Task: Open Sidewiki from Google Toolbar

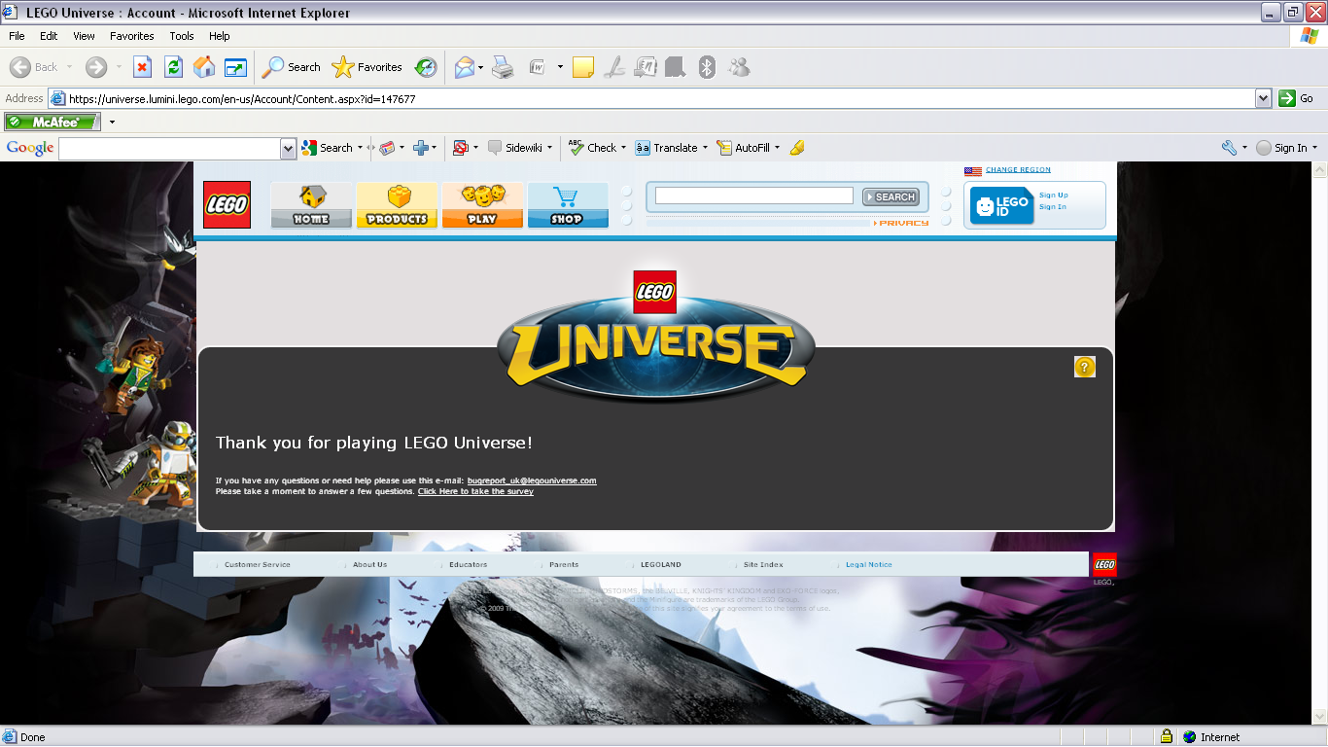Action: click(515, 148)
